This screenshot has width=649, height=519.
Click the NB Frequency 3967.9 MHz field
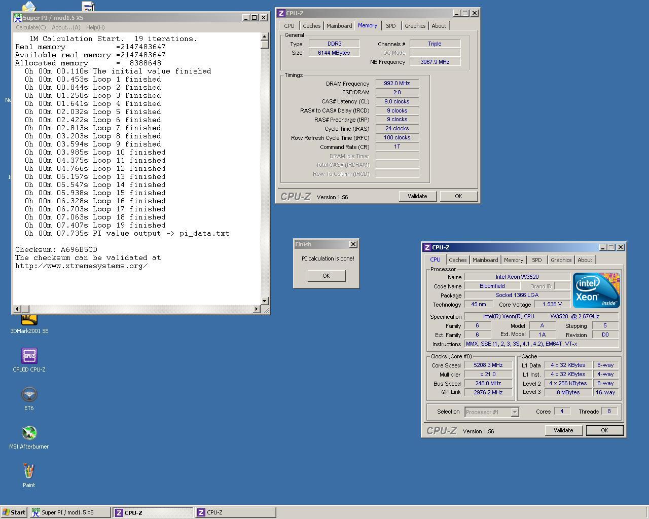click(x=435, y=62)
